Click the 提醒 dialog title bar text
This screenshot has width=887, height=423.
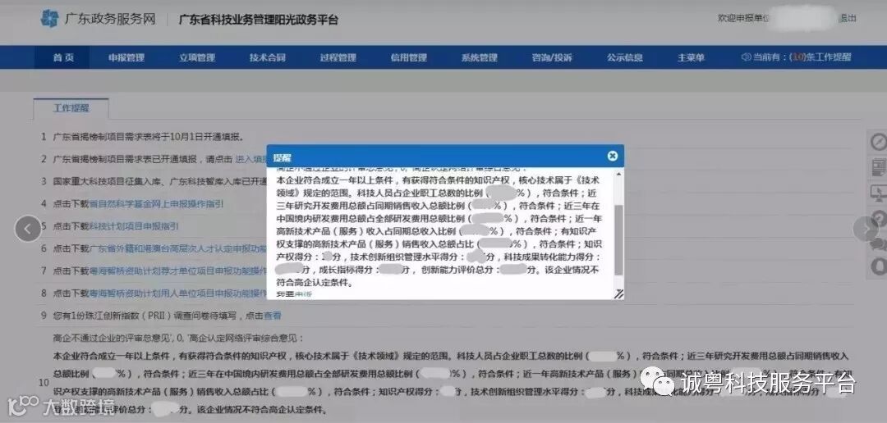(282, 157)
